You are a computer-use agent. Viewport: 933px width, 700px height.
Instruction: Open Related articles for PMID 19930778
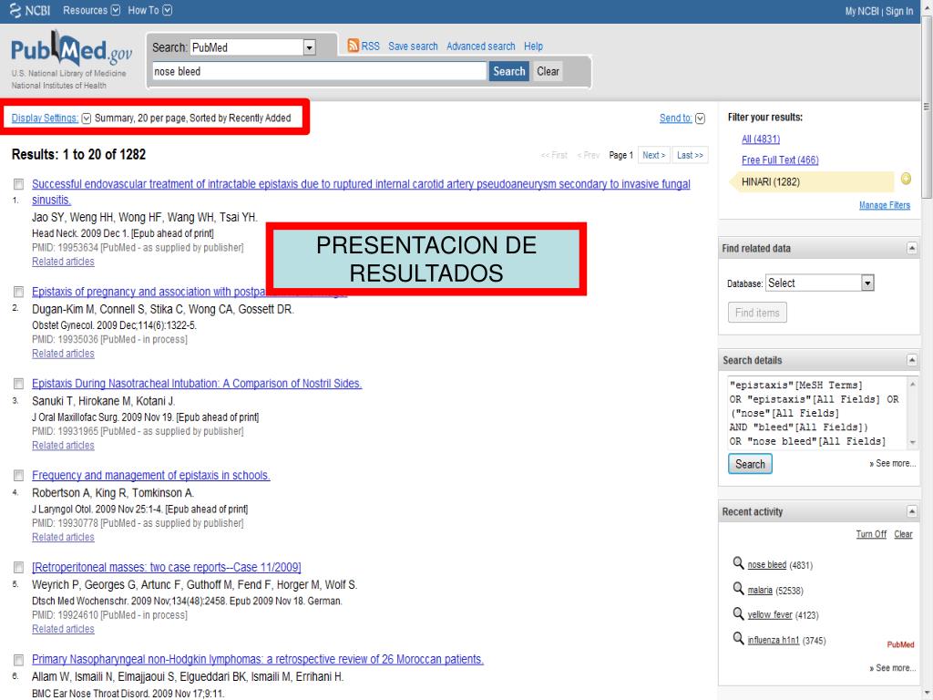click(63, 537)
